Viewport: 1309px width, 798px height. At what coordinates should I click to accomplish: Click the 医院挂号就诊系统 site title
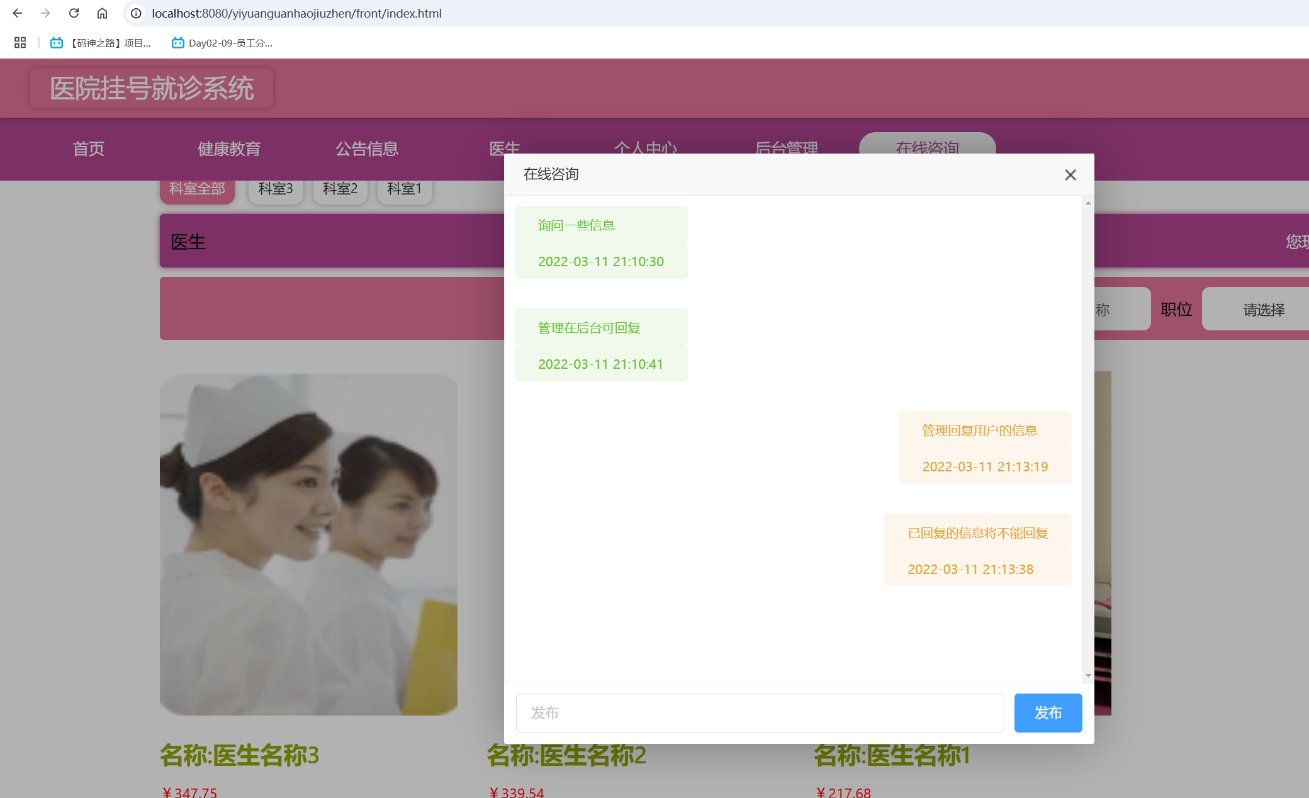tap(152, 88)
